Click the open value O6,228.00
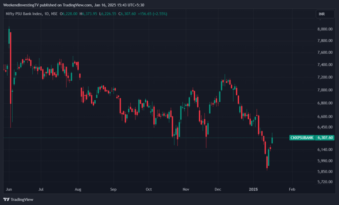The height and width of the screenshot is (205, 339). pos(69,14)
